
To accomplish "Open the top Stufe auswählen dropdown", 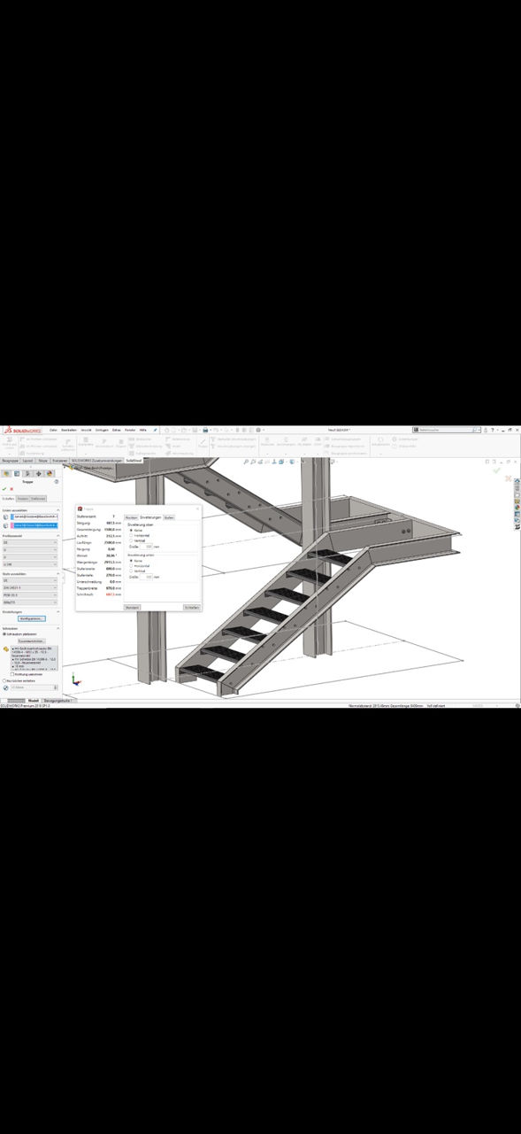I will 30,580.
